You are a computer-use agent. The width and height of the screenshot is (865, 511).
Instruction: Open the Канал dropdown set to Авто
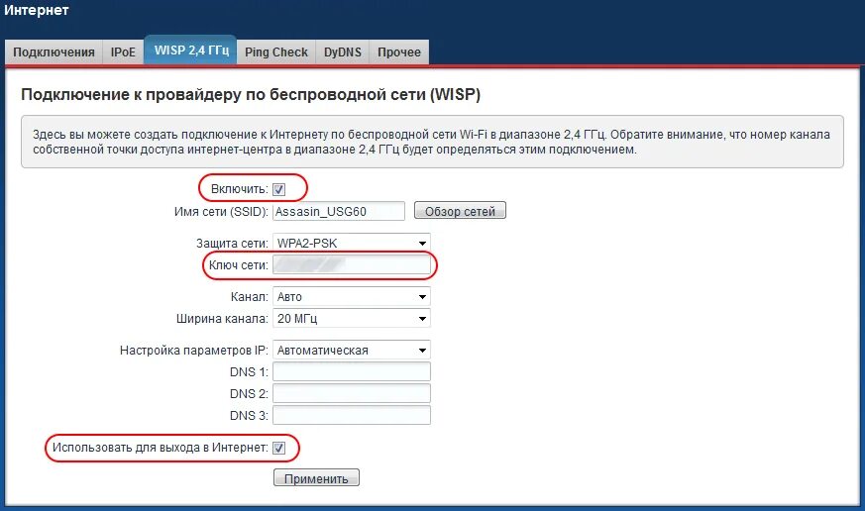point(352,296)
